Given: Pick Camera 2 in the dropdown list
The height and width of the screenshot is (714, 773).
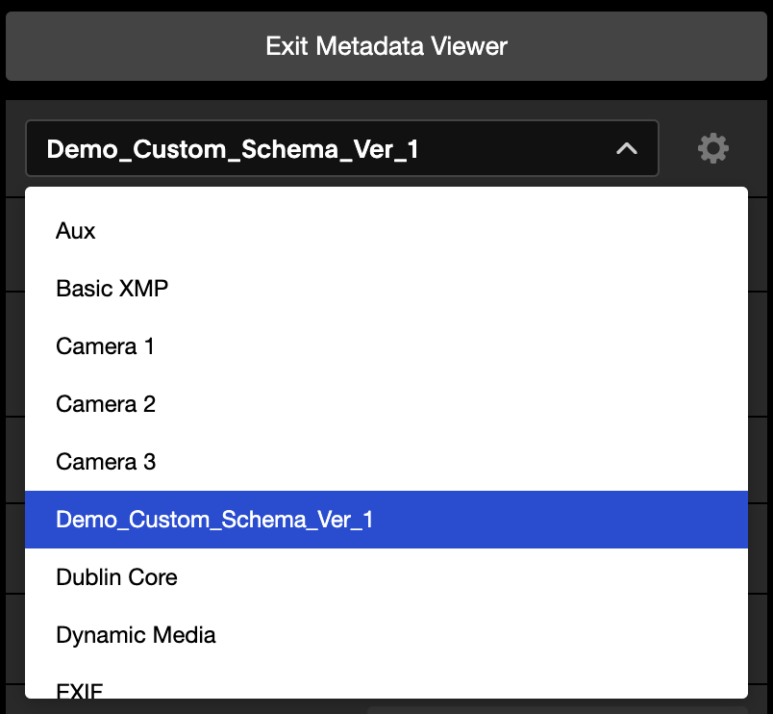Looking at the screenshot, I should (x=386, y=404).
